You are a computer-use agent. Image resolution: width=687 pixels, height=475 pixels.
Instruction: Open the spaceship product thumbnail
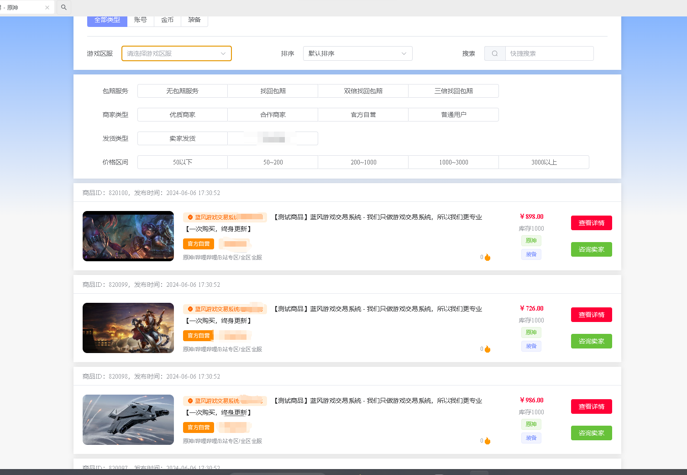pyautogui.click(x=128, y=420)
